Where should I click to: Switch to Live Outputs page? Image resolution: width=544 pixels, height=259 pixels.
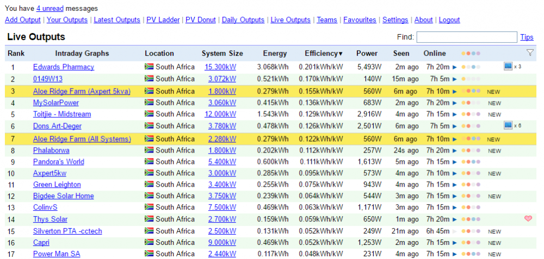290,20
